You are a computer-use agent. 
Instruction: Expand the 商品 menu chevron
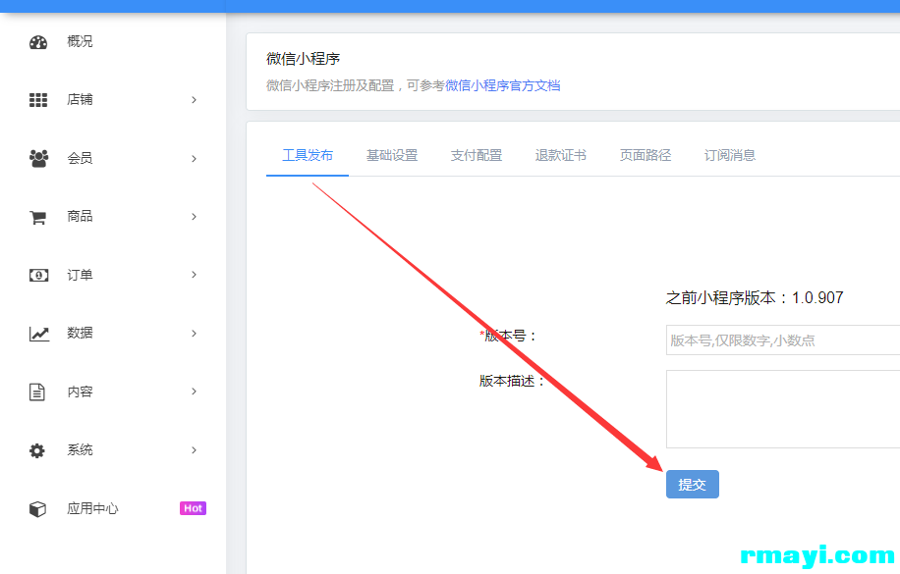coord(194,216)
